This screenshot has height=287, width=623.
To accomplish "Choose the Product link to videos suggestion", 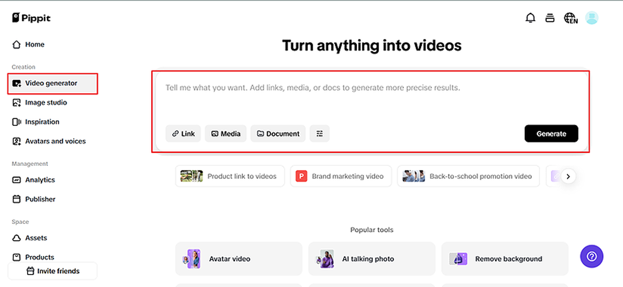I will (x=230, y=176).
